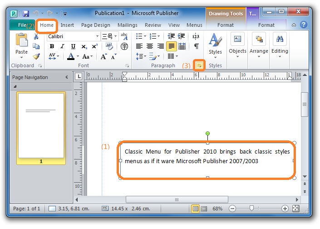Open the Menus tab

coord(194,25)
